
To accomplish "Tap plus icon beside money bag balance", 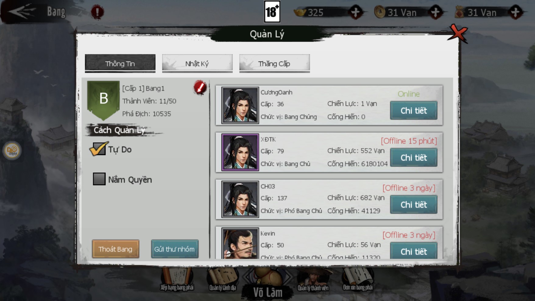I will coord(515,12).
